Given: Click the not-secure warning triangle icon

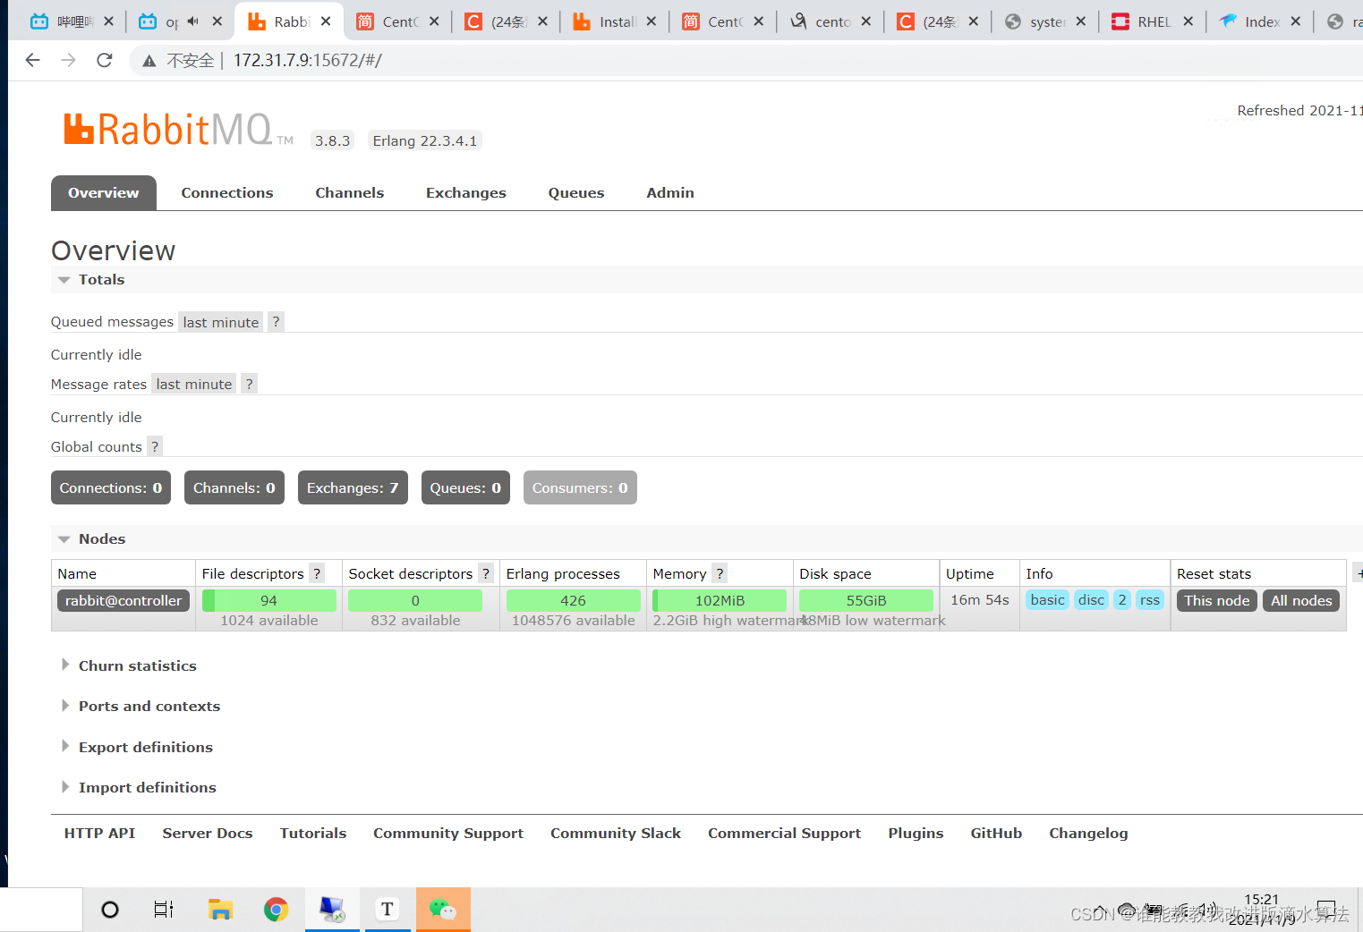Looking at the screenshot, I should pyautogui.click(x=149, y=61).
